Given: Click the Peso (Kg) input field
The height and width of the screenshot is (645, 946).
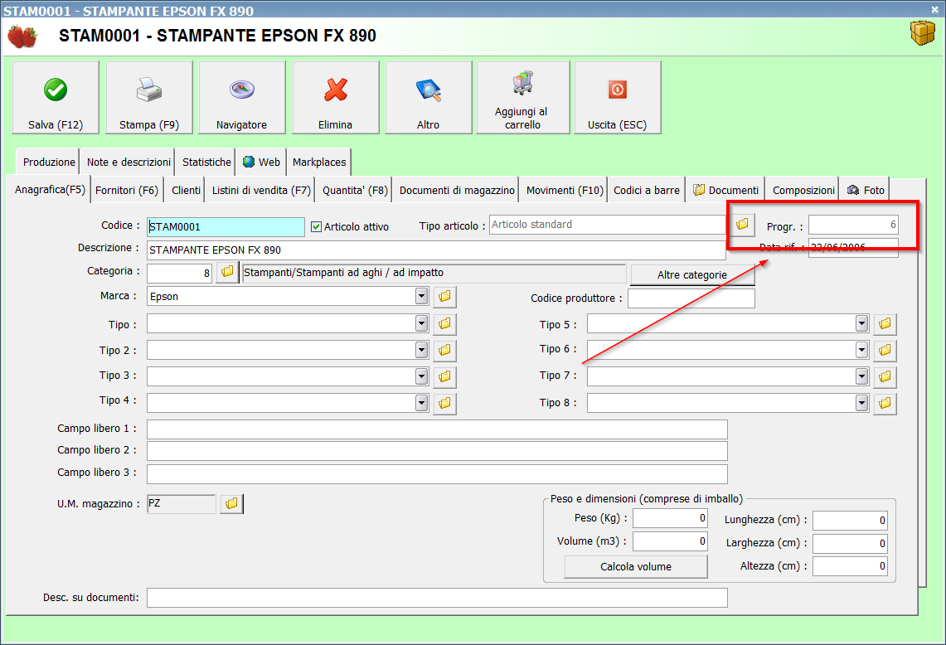Looking at the screenshot, I should click(670, 518).
